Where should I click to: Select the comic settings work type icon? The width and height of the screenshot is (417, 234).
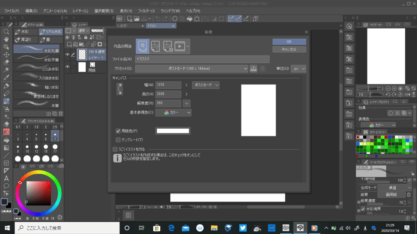(168, 46)
